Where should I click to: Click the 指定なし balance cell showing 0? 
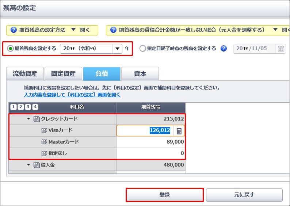(x=151, y=153)
